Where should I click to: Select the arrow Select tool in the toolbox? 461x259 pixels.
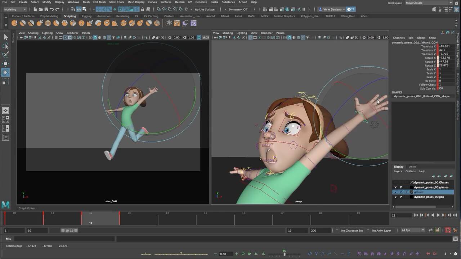tap(5, 37)
